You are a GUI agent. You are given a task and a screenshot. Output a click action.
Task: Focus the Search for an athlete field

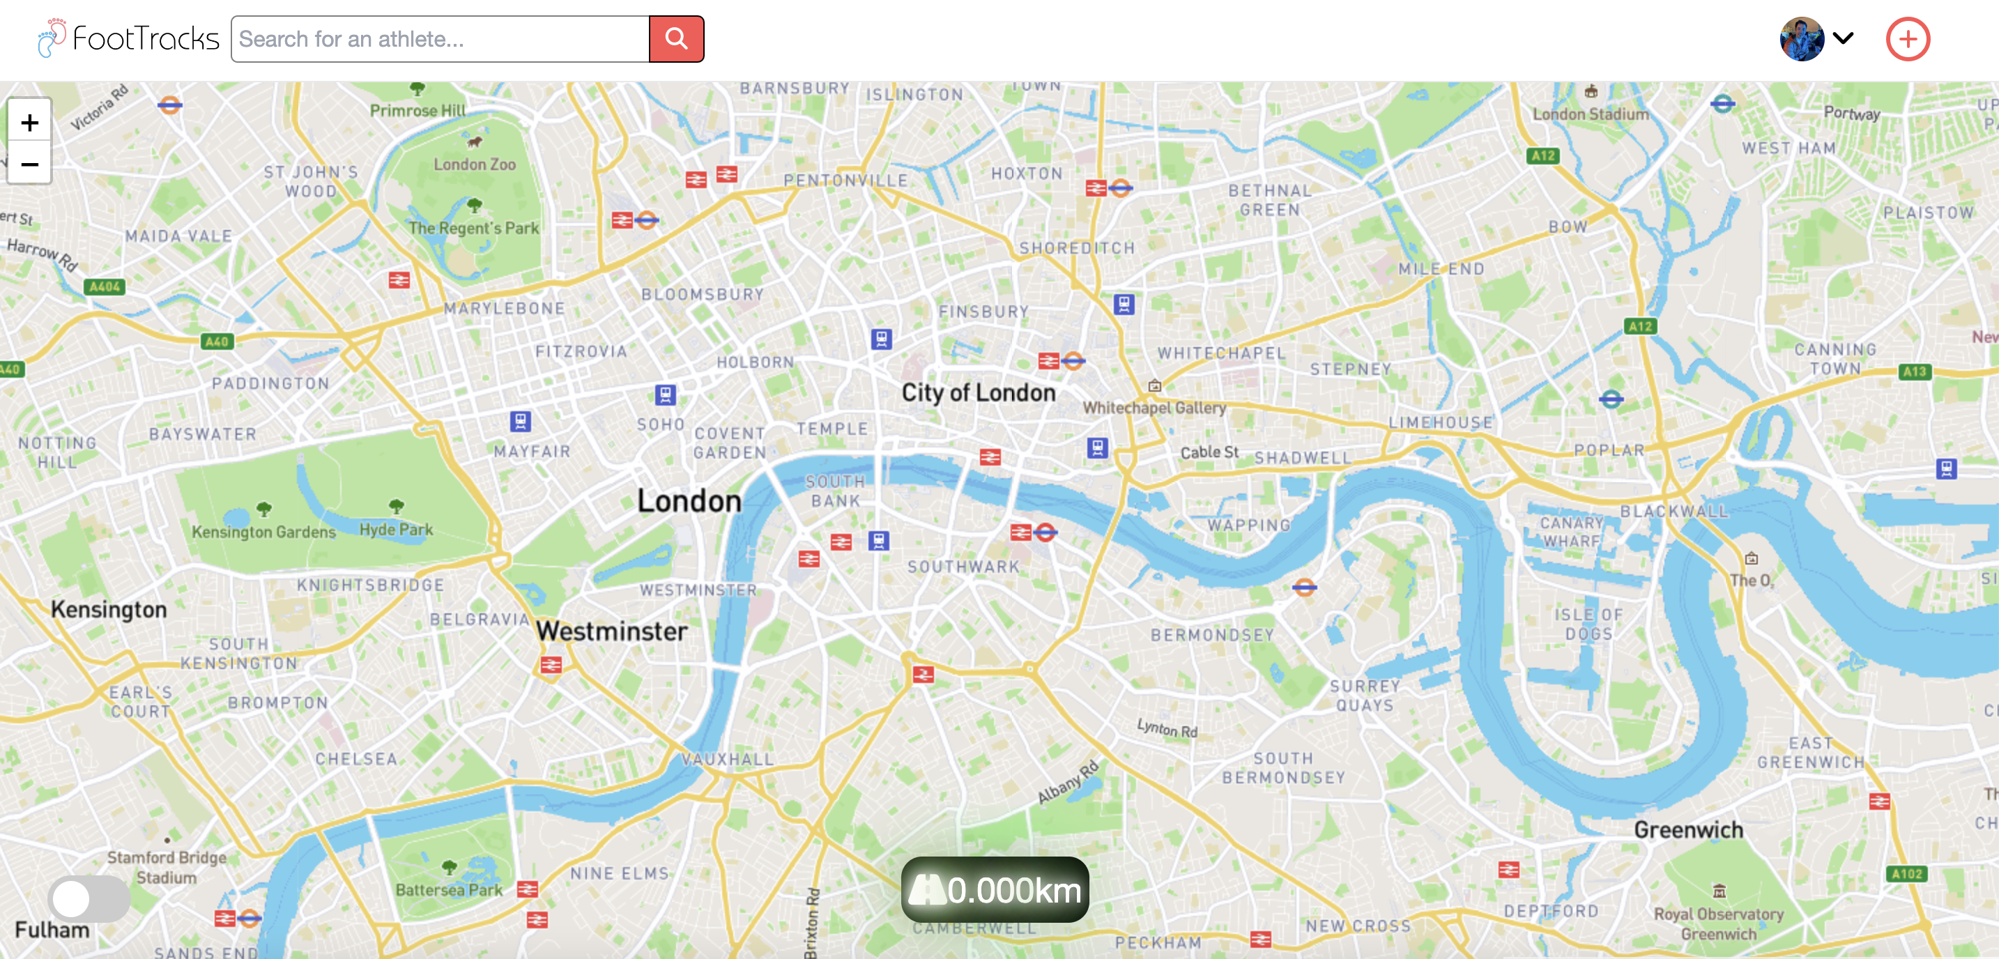(x=440, y=39)
